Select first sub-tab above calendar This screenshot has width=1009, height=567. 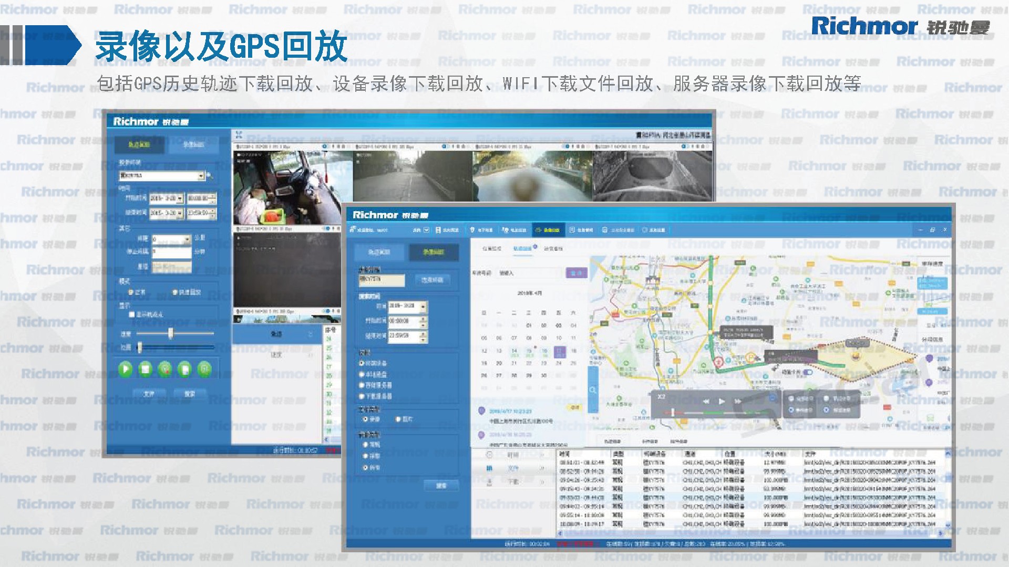(491, 248)
